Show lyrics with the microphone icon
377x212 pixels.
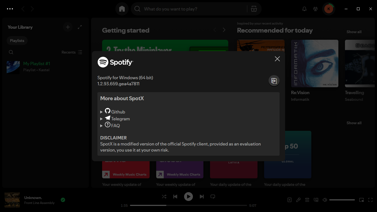[x=298, y=200]
